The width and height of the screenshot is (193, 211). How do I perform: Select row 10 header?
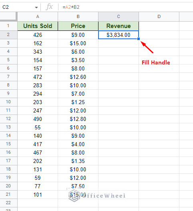click(x=8, y=102)
